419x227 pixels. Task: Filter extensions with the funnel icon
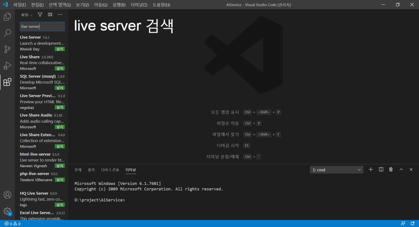click(40, 14)
